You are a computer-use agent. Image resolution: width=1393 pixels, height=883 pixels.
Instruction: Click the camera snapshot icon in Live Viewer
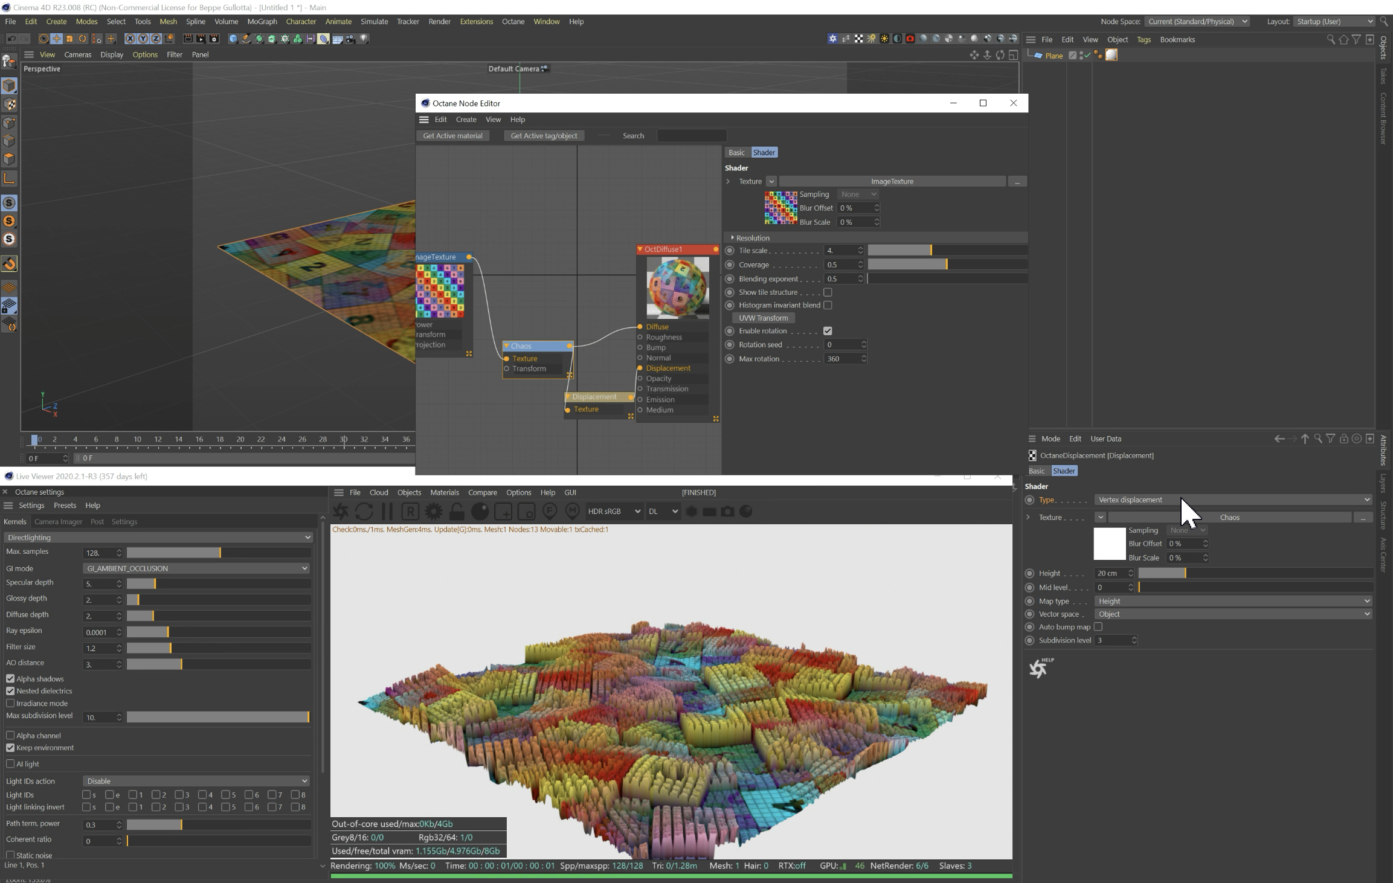click(727, 512)
